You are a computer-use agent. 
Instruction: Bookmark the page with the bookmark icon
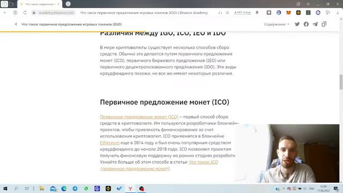(257, 13)
